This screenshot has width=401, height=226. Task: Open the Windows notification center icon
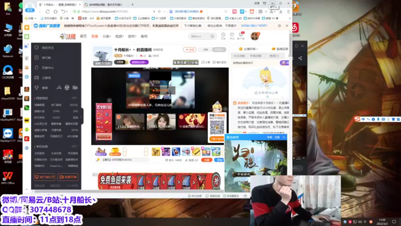tap(394, 221)
